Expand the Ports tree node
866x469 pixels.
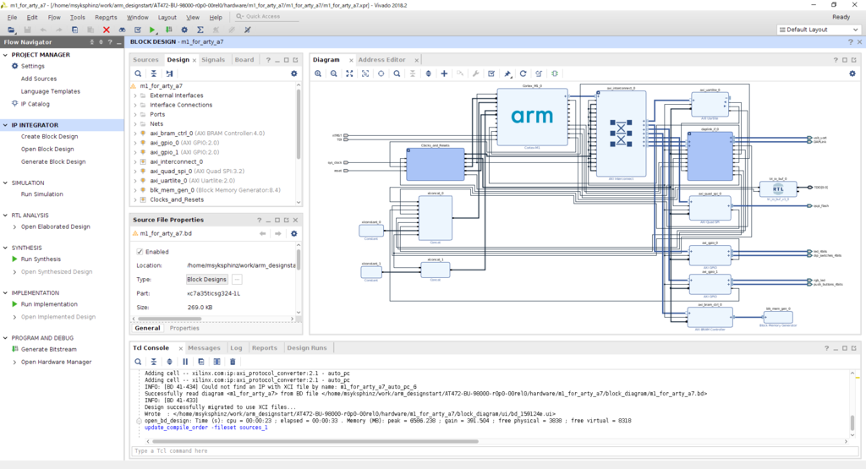[135, 114]
